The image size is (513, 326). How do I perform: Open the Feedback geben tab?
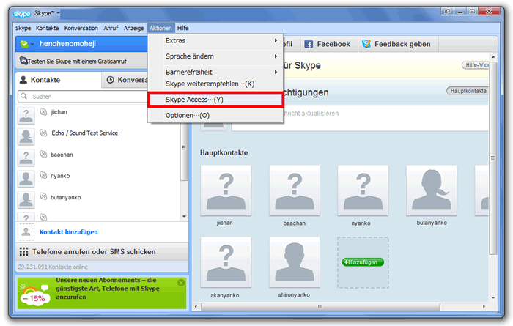(398, 44)
